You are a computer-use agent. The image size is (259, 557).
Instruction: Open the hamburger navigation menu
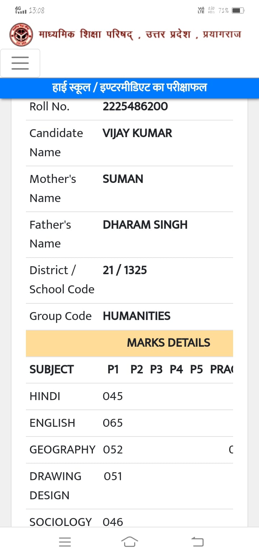20,63
